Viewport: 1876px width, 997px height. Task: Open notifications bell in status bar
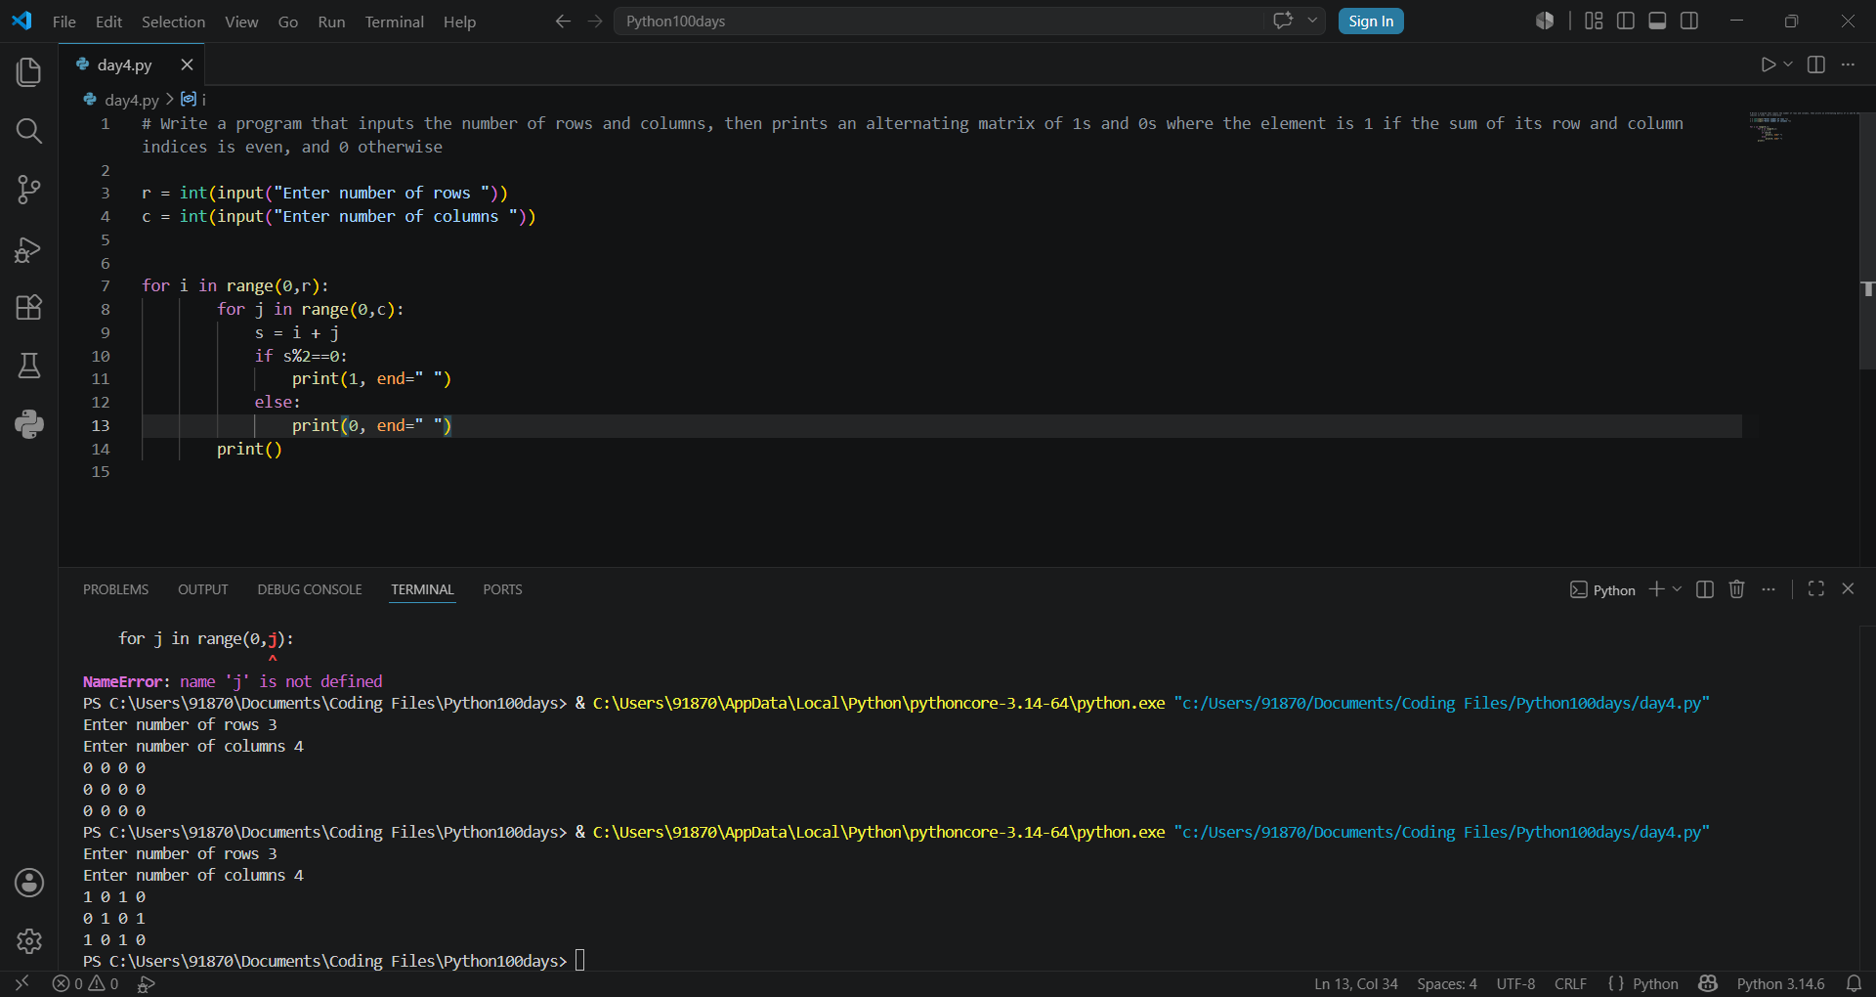(x=1854, y=983)
